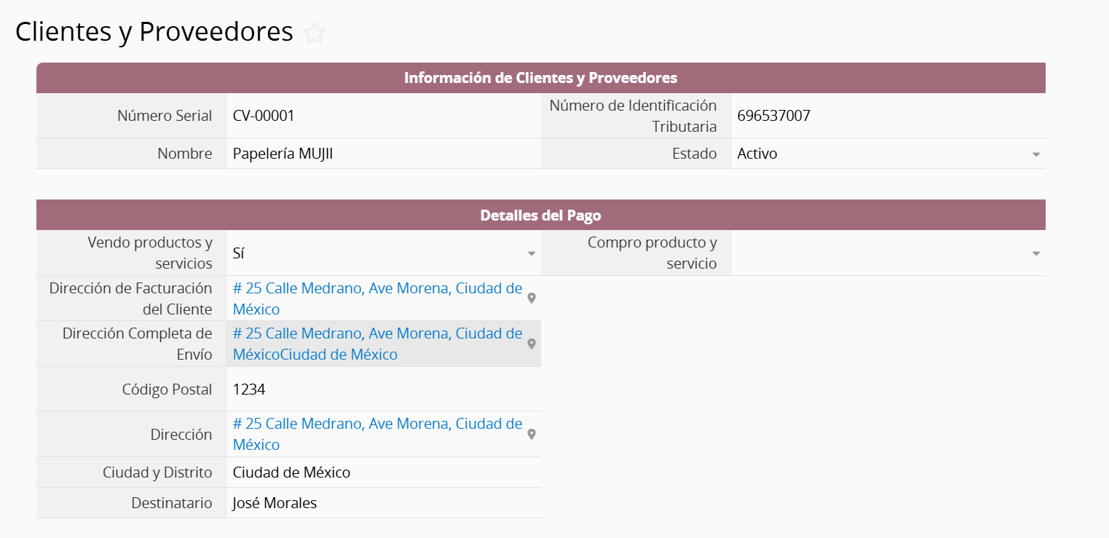This screenshot has width=1109, height=538.
Task: Click the Destinatario field José Morales
Action: tap(275, 503)
